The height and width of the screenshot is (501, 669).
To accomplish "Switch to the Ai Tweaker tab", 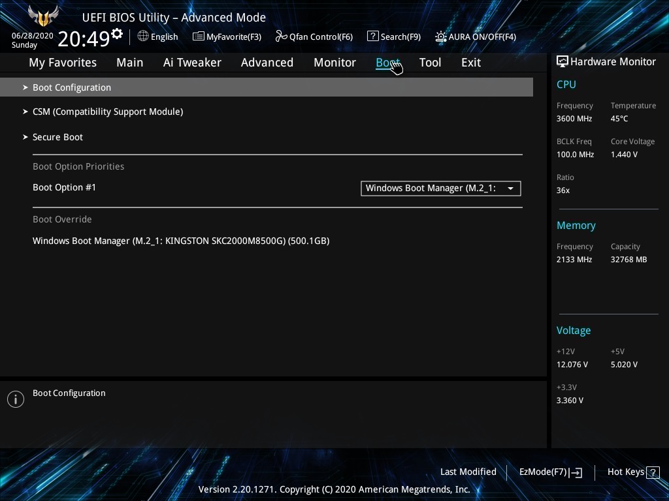I will pyautogui.click(x=192, y=63).
